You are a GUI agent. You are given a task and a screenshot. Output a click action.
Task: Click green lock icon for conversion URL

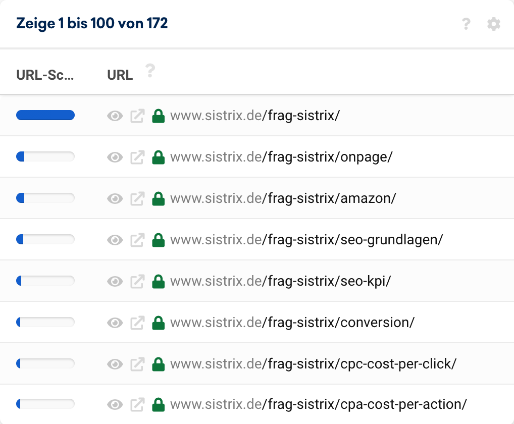click(159, 323)
